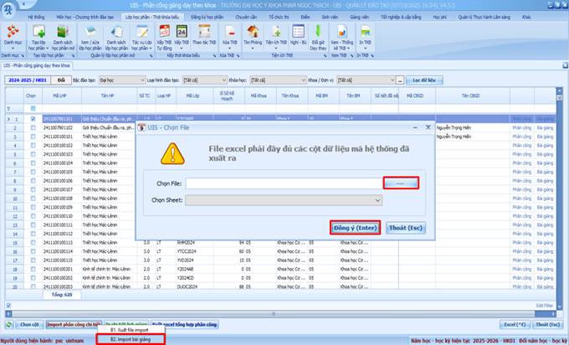
Task: Open the Đăng ký học phần tab
Action: coord(208,17)
